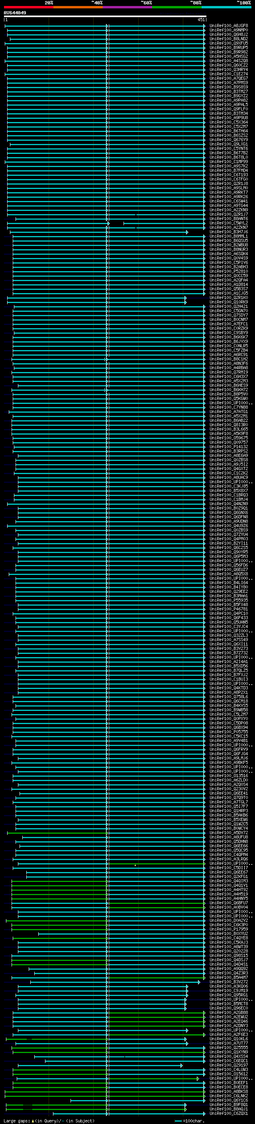Click on UniRef100_Q9FLF0

pos(228,109)
